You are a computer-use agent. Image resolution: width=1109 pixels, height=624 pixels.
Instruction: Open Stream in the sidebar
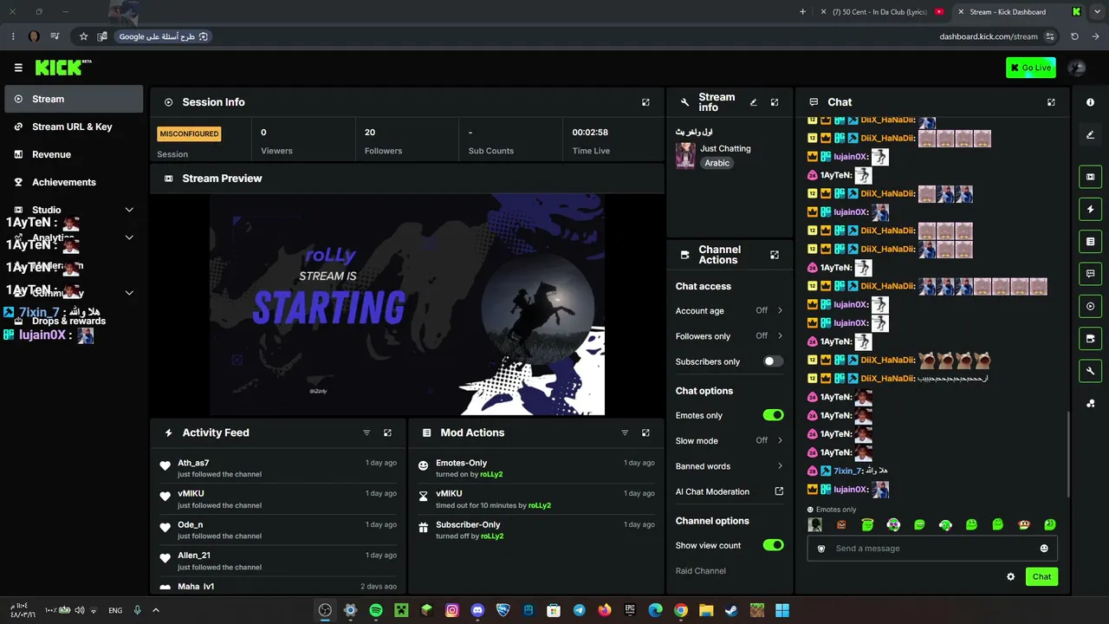(x=74, y=99)
